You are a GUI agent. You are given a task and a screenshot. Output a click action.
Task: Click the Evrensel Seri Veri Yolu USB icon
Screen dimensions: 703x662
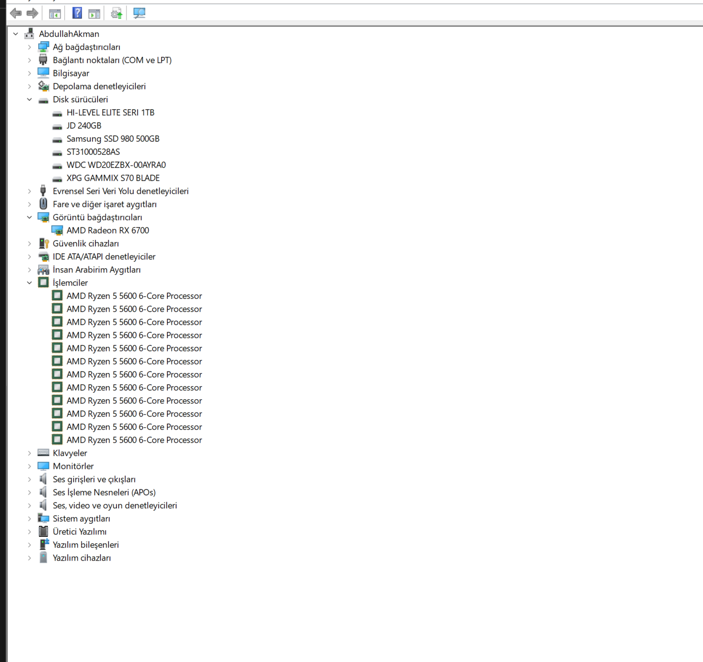coord(43,191)
